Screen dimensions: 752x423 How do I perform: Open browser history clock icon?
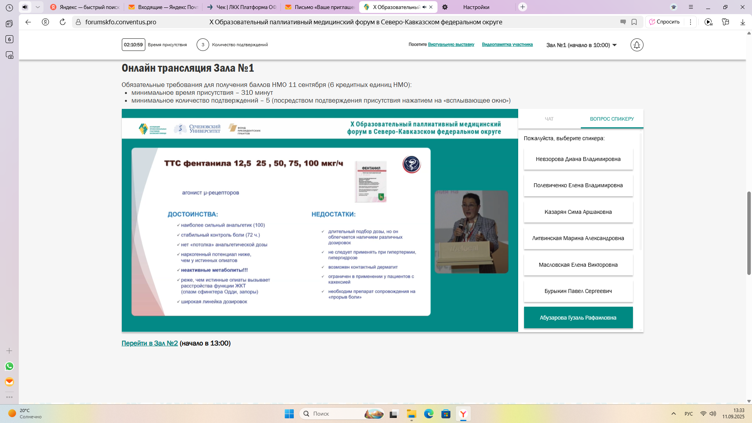click(9, 7)
